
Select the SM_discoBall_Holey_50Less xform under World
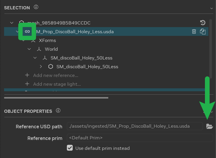(x=81, y=58)
